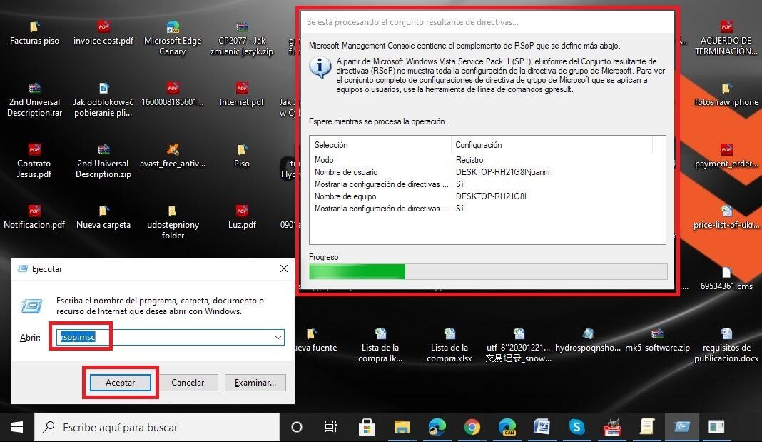Launch avast_free_antivirus installer icon
Viewport: 762px width, 442px height.
[x=173, y=156]
